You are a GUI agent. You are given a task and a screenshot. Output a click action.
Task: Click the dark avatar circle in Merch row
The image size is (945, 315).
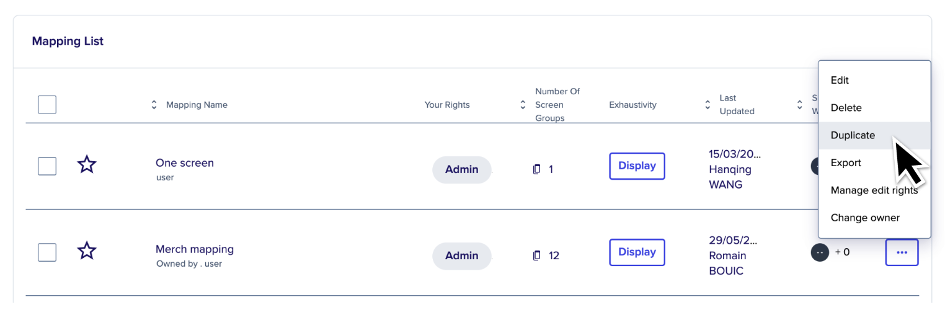point(820,252)
